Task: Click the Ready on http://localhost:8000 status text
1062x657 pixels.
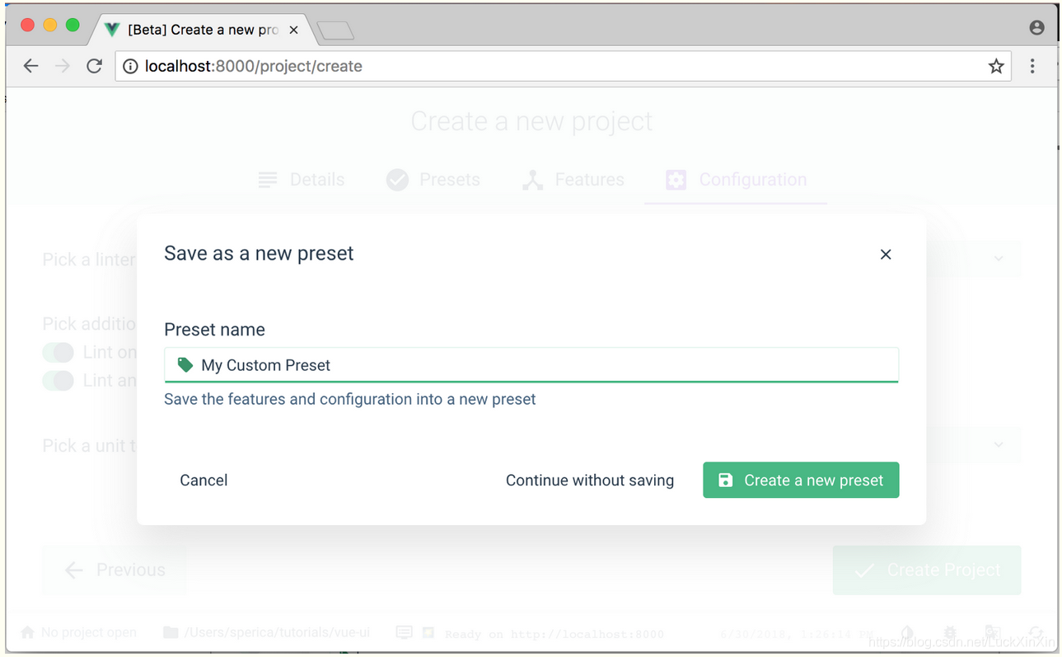Action: coord(554,634)
